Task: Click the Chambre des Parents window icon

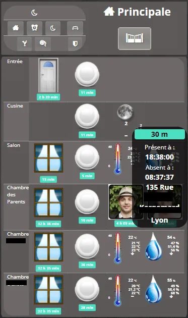Action: tap(48, 202)
